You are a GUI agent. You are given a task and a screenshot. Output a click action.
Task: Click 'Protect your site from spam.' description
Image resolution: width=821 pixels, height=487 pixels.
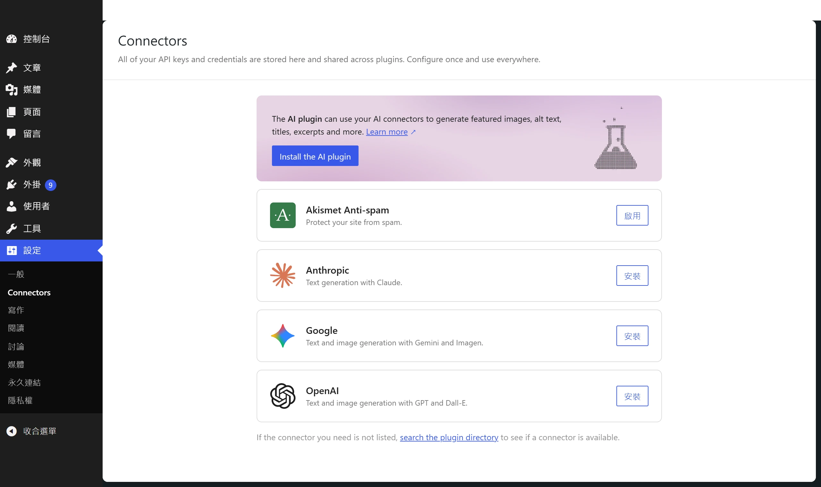[x=354, y=222]
